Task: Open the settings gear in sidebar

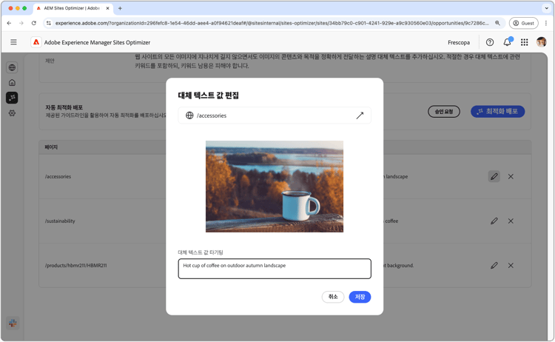Action: pos(12,113)
